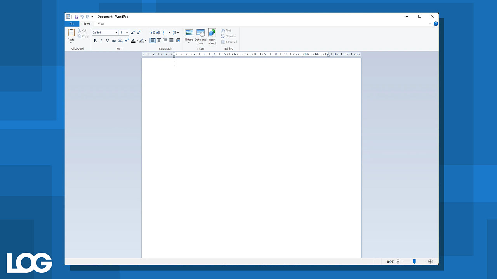Viewport: 497px width, 279px height.
Task: Select Center text alignment
Action: [159, 40]
